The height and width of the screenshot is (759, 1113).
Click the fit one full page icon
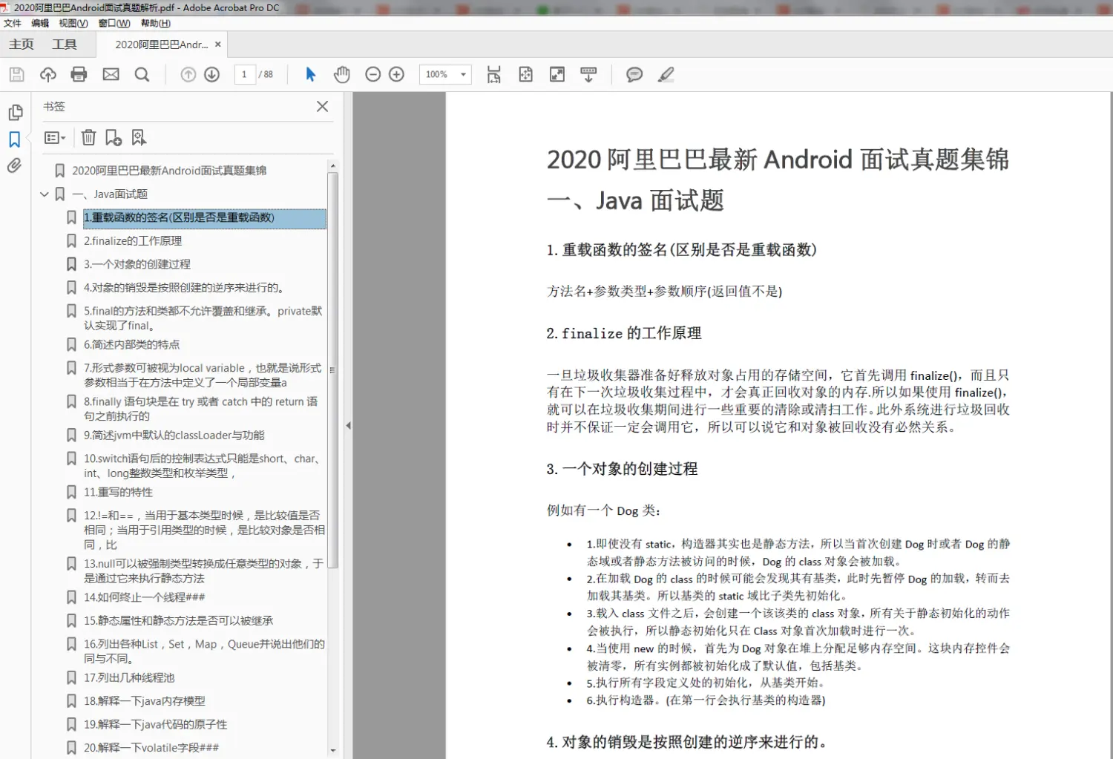(525, 74)
